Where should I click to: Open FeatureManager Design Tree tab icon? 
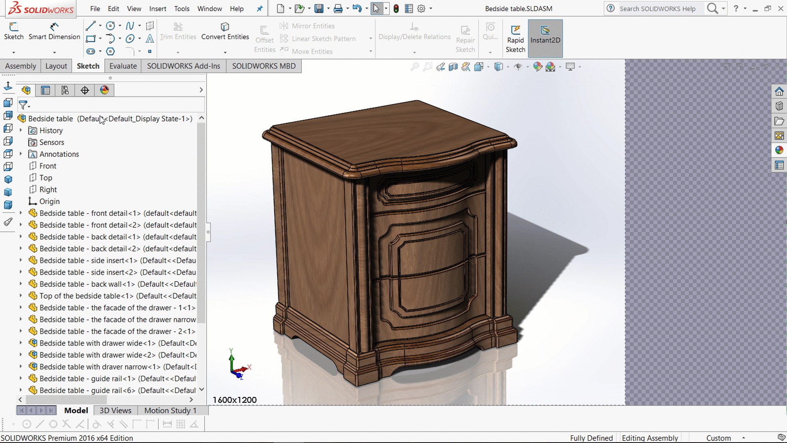pos(26,90)
